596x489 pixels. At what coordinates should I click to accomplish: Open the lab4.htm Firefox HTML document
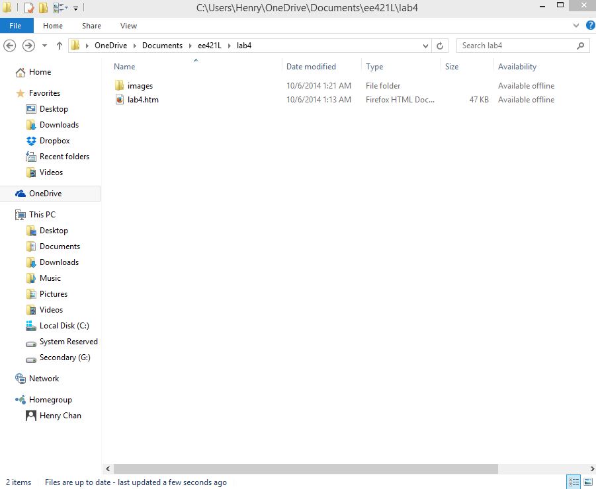point(142,99)
